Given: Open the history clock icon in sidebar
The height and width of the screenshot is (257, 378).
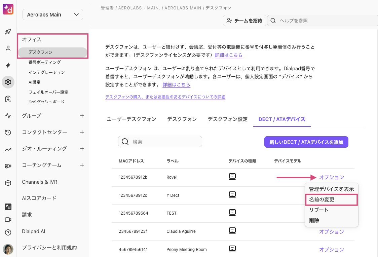Looking at the screenshot, I should 8,132.
